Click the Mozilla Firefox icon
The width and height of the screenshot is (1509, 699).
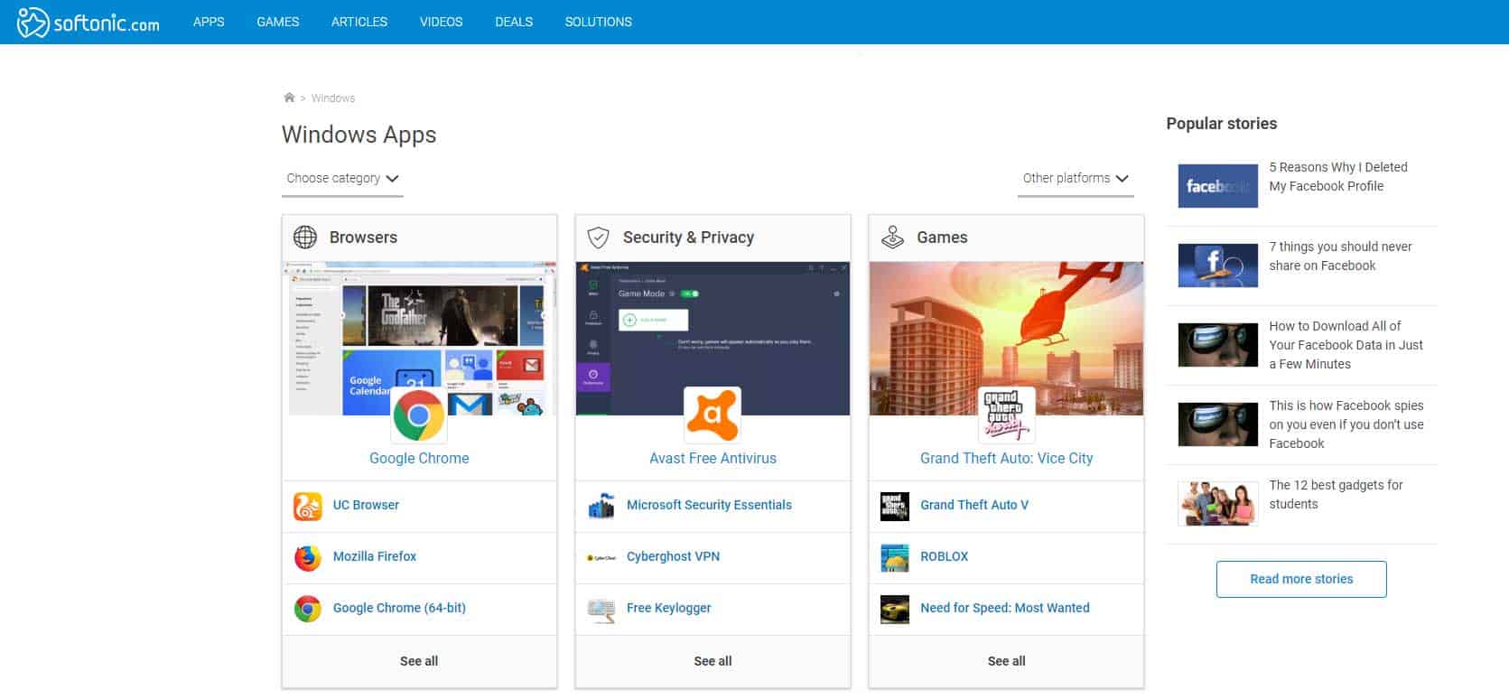[x=308, y=557]
